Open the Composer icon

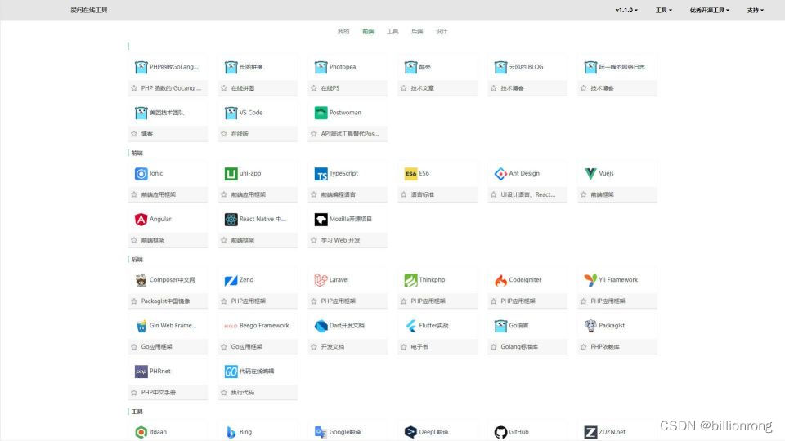[x=141, y=280]
